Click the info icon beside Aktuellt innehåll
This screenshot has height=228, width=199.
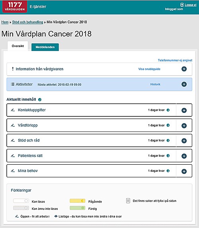click(40, 100)
